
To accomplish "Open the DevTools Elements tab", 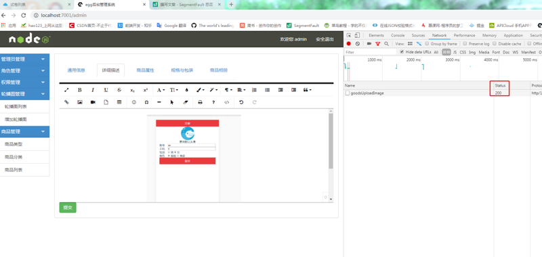I will pyautogui.click(x=376, y=36).
